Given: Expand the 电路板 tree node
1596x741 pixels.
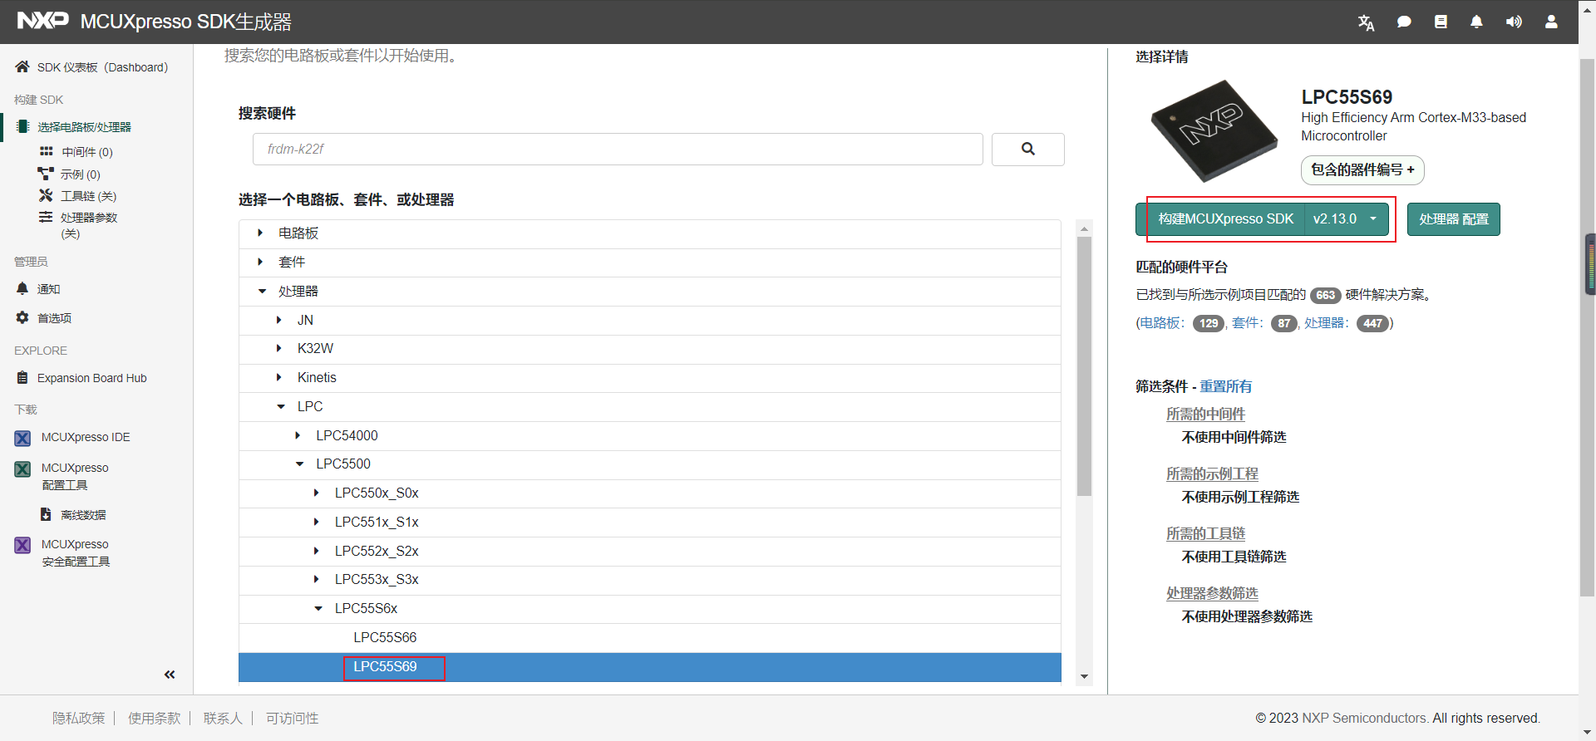Looking at the screenshot, I should [260, 233].
